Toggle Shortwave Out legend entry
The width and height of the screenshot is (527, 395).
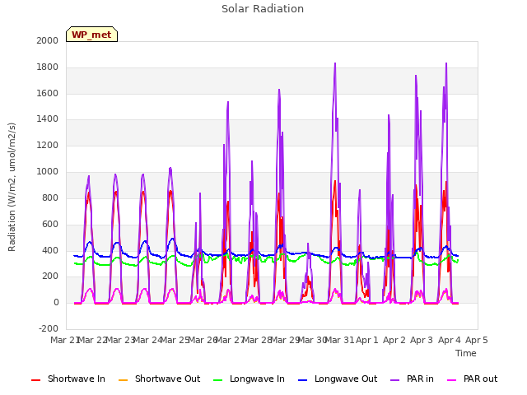point(159,379)
